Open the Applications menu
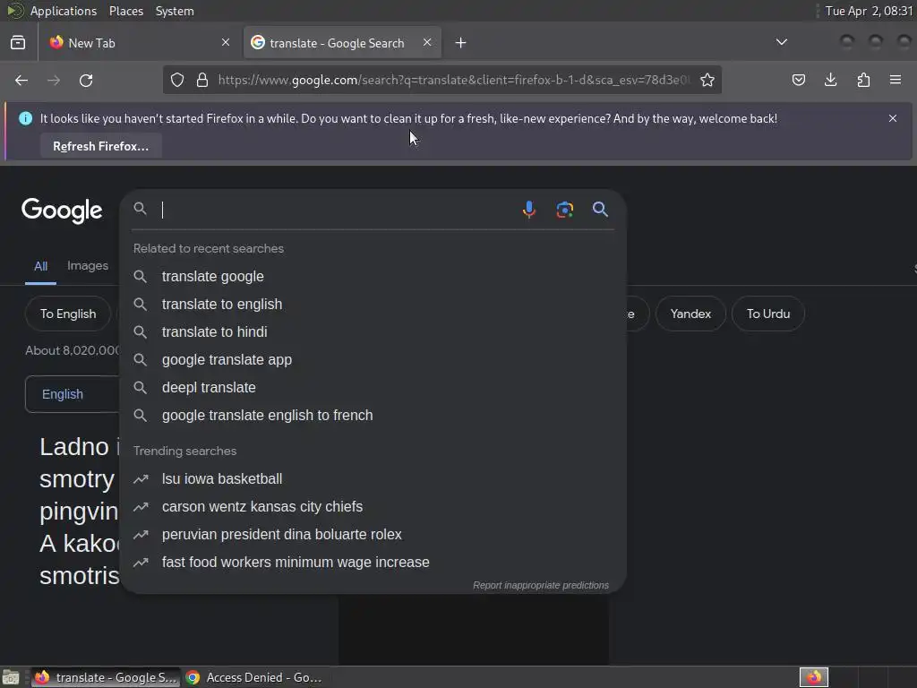This screenshot has height=688, width=917. 64,11
